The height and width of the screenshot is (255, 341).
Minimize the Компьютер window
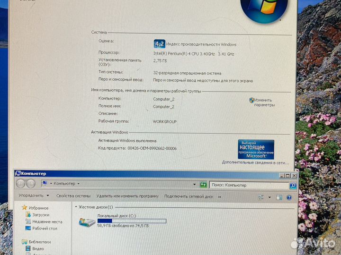282,175
